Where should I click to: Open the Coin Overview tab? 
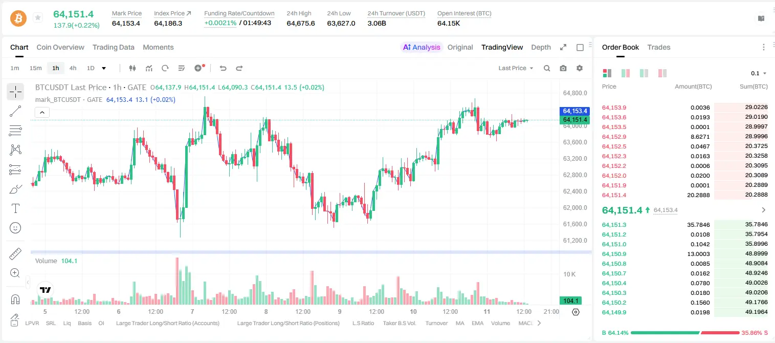pyautogui.click(x=60, y=47)
